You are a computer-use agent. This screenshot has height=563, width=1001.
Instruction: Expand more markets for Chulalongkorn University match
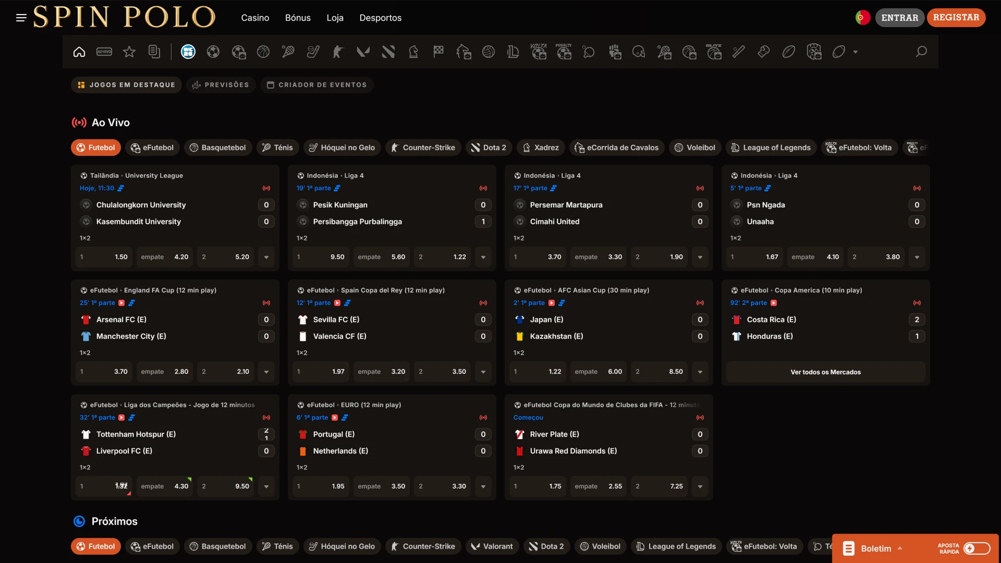click(x=266, y=257)
